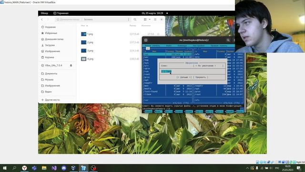Viewport: 305px width, 172px height.
Task: Show hidden tray icons chevron
Action: pyautogui.click(x=247, y=168)
